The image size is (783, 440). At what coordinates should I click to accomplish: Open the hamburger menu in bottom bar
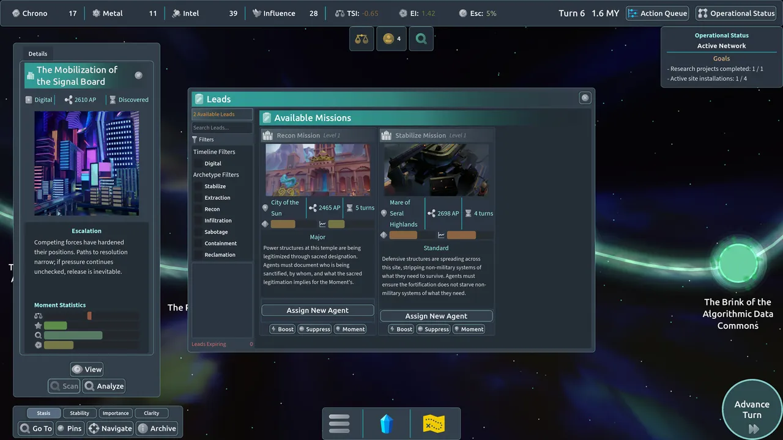tap(340, 424)
